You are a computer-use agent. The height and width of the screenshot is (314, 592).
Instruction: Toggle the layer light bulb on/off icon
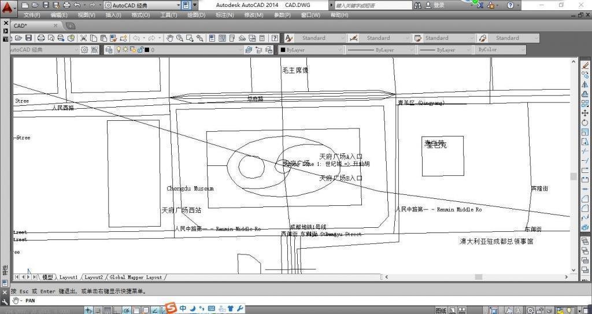118,50
